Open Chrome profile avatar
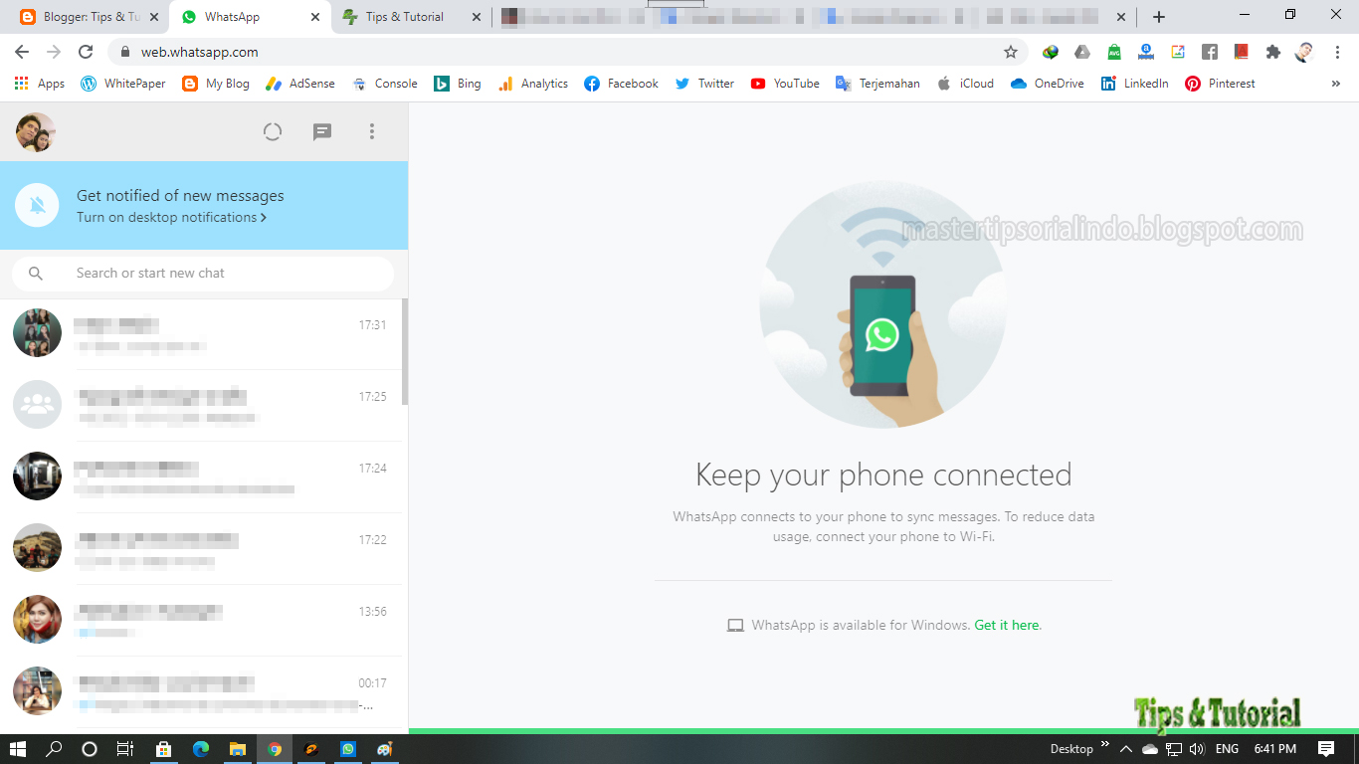This screenshot has width=1359, height=764. point(1304,52)
